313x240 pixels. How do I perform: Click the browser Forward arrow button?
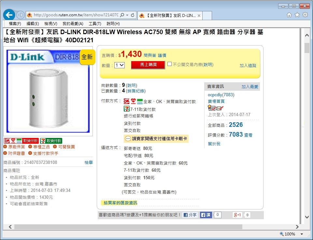pyautogui.click(x=20, y=15)
